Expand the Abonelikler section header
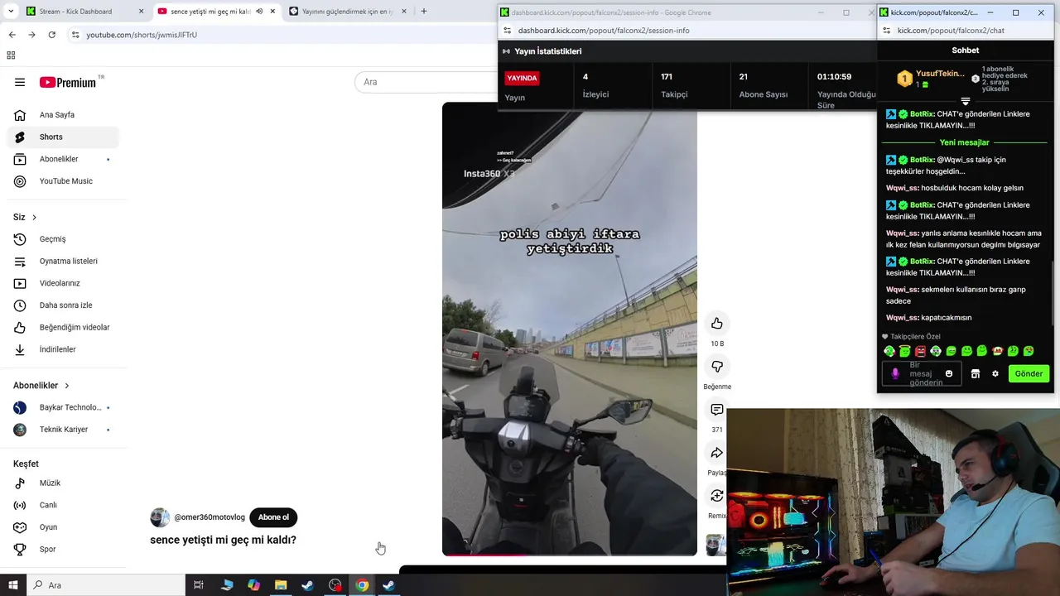Viewport: 1060px width, 596px height. pyautogui.click(x=41, y=386)
